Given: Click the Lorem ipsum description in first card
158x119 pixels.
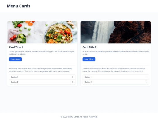Looking at the screenshot, I should [42, 53].
